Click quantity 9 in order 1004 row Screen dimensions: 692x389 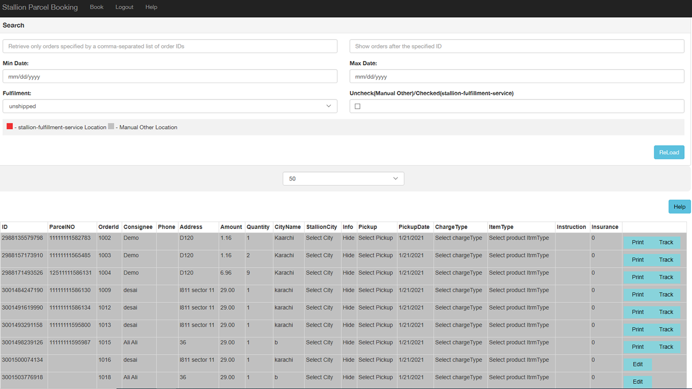248,273
